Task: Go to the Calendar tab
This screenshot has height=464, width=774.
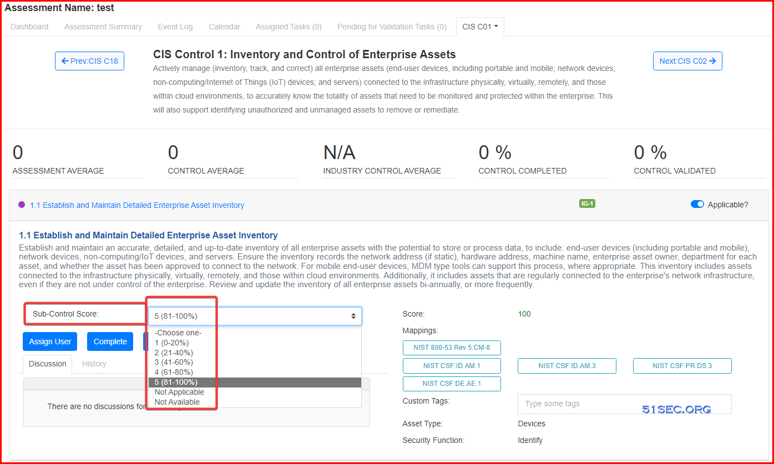Action: coord(225,27)
